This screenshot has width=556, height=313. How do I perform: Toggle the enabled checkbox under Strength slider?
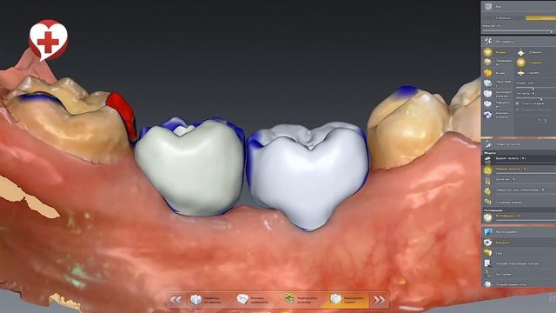(518, 103)
